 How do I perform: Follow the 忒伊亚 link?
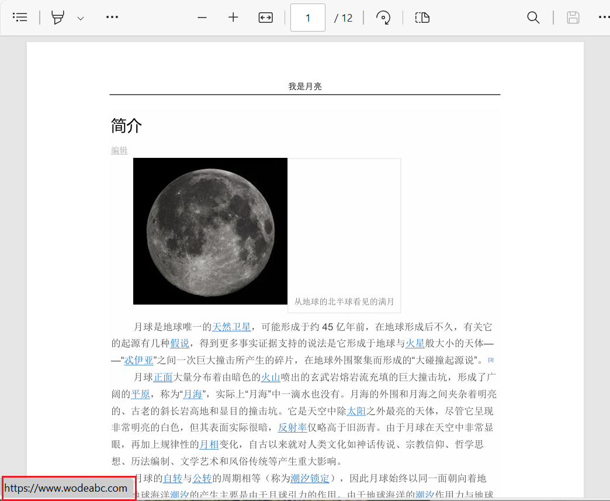pos(138,360)
